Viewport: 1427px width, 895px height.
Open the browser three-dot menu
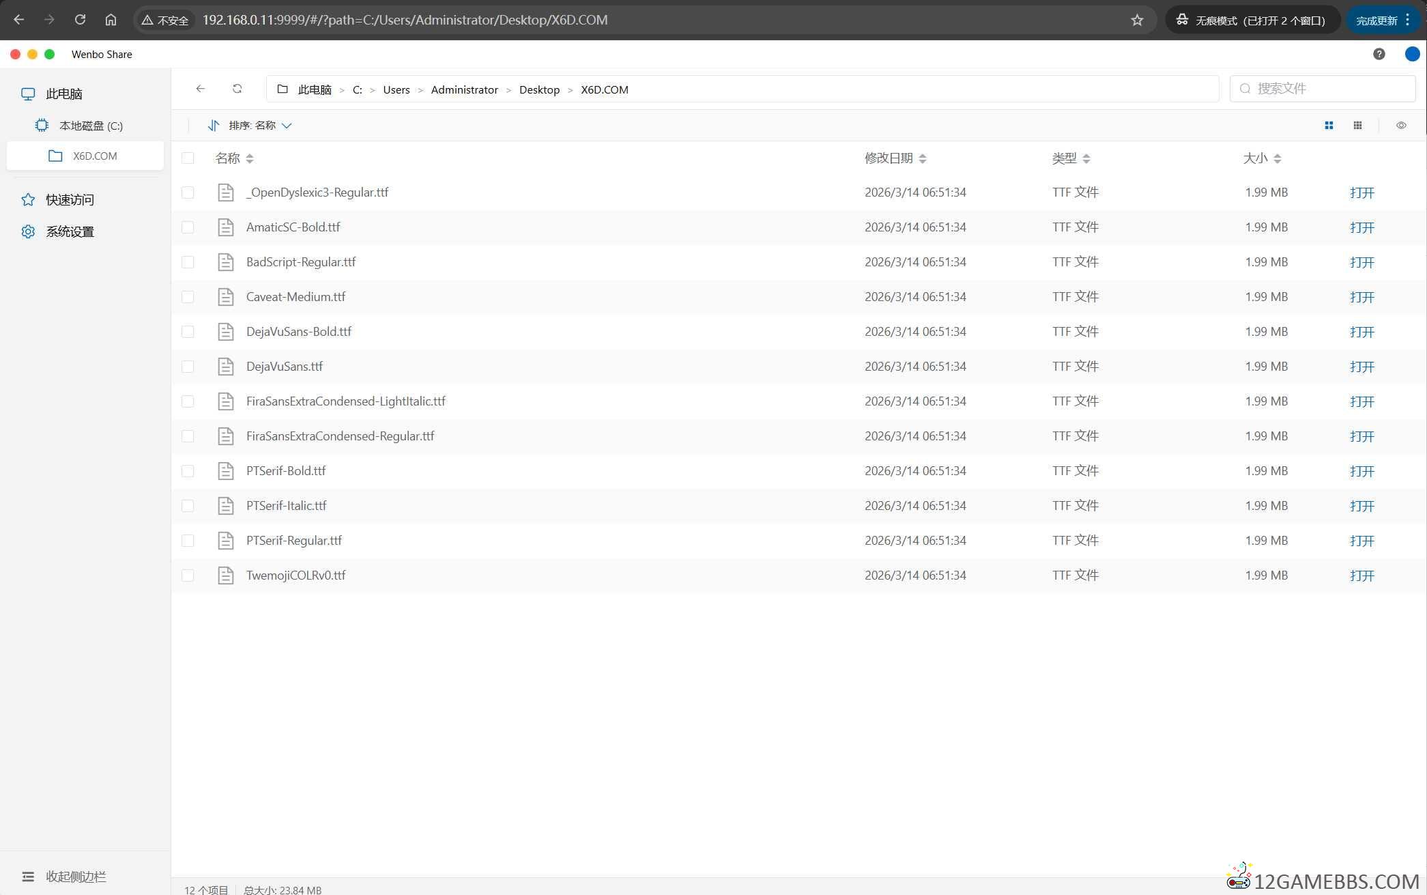click(x=1407, y=20)
